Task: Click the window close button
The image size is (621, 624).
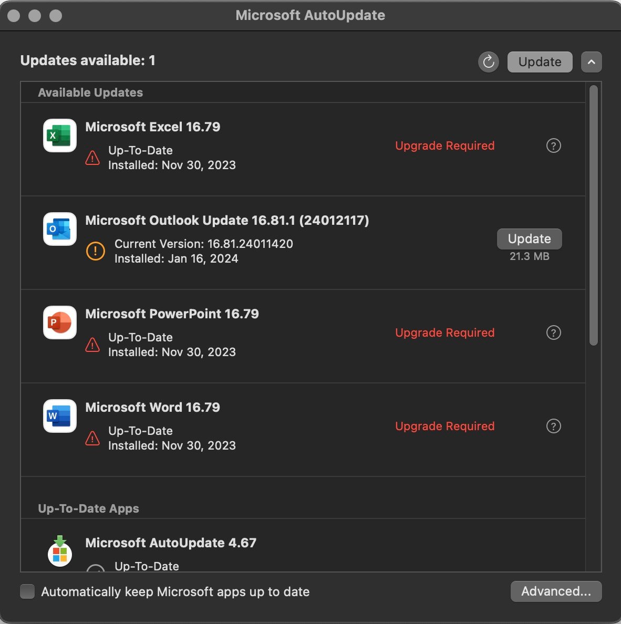Action: (14, 16)
